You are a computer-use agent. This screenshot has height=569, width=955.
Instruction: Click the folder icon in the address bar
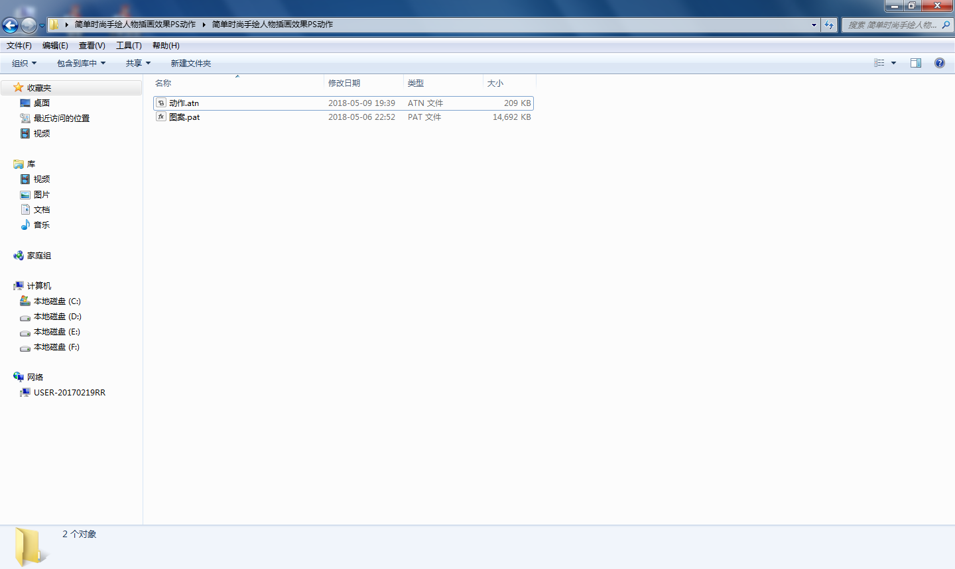(x=54, y=25)
